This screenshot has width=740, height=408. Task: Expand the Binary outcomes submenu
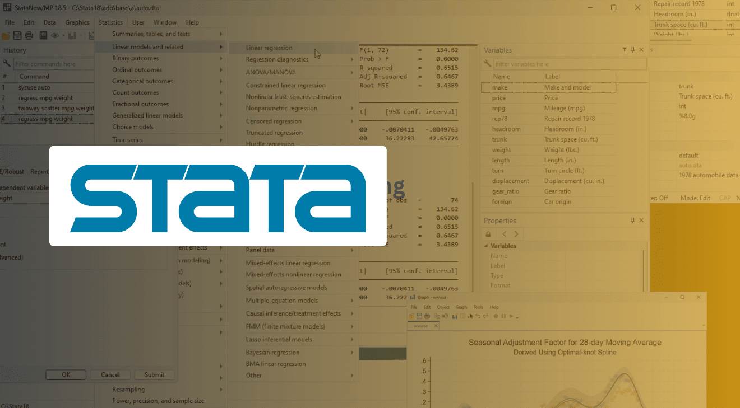tap(222, 58)
